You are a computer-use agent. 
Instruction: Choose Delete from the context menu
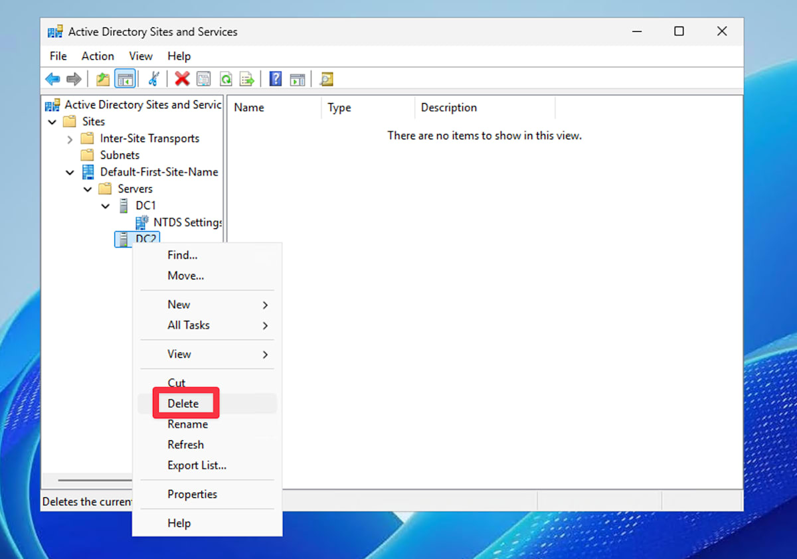[x=207, y=404]
